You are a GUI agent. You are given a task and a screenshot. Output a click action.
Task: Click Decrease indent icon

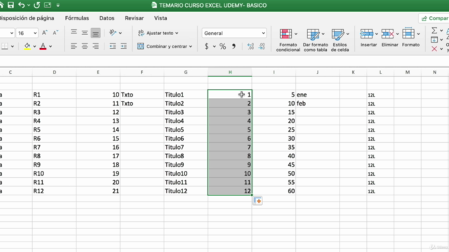(112, 46)
